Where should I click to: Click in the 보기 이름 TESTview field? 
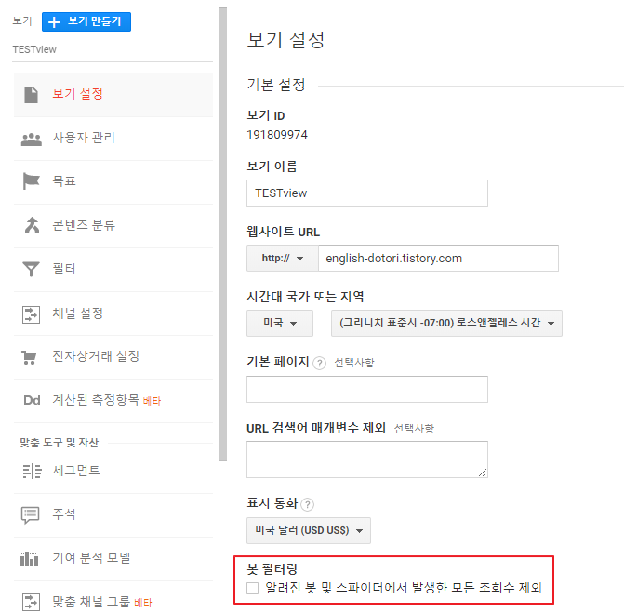[367, 193]
